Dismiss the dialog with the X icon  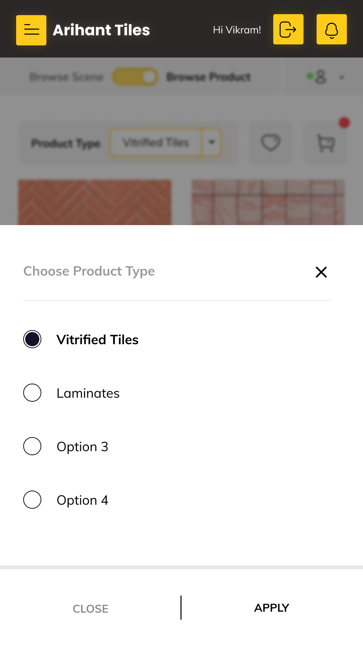[321, 272]
